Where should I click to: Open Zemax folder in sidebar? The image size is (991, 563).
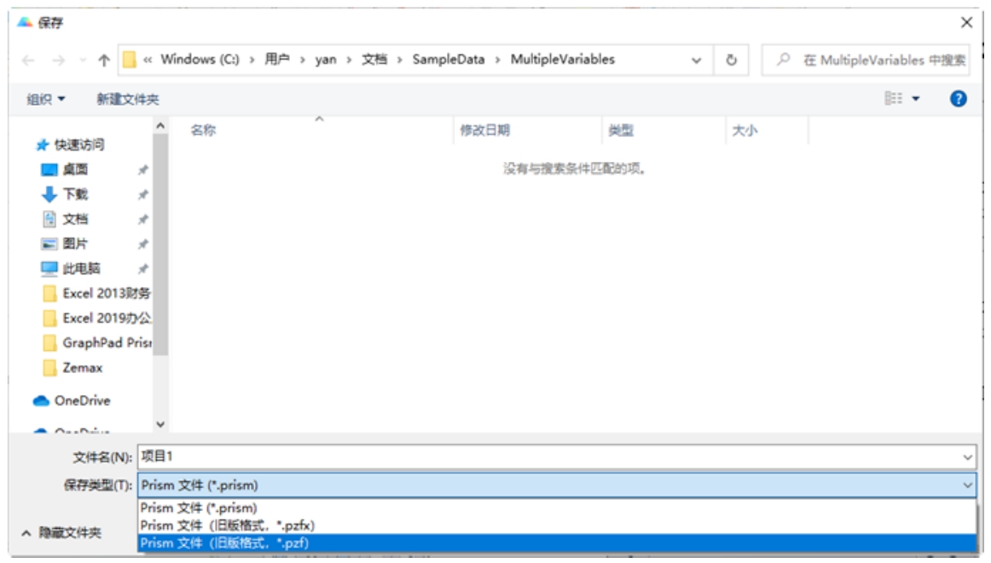point(72,367)
